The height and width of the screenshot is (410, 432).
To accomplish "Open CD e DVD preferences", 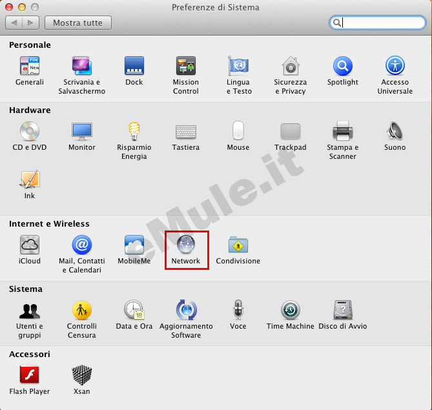I will tap(30, 136).
